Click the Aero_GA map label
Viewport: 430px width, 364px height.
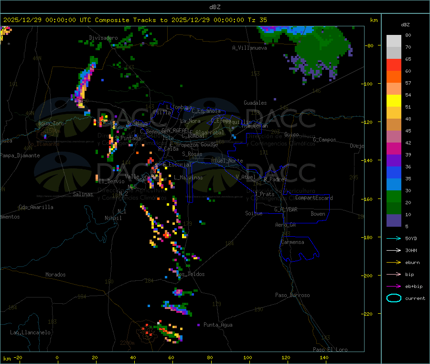[286, 225]
